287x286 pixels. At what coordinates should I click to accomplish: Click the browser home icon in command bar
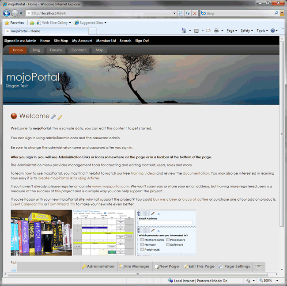(x=184, y=31)
